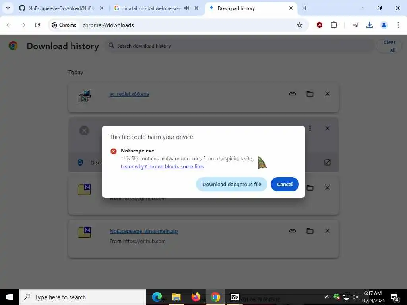This screenshot has width=407, height=305.
Task: Open the Extensions puzzle menu
Action: pos(334,25)
